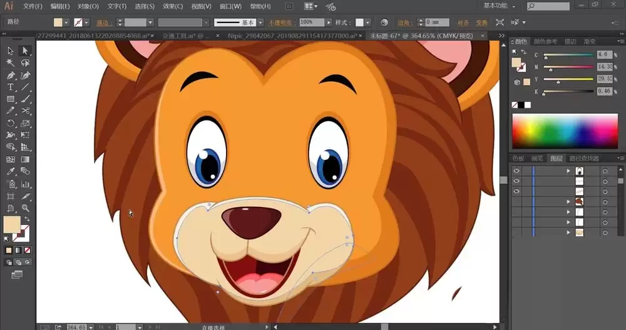The width and height of the screenshot is (626, 330).
Task: Open the 效果(C) menu
Action: pos(174,6)
